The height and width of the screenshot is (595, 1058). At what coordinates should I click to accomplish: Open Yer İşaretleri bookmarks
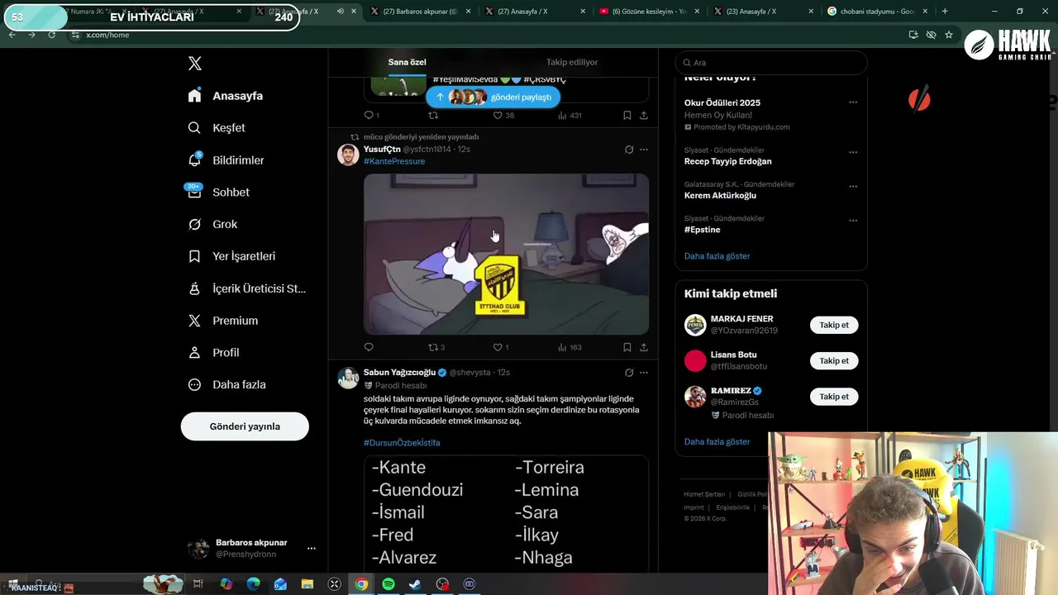(x=232, y=256)
